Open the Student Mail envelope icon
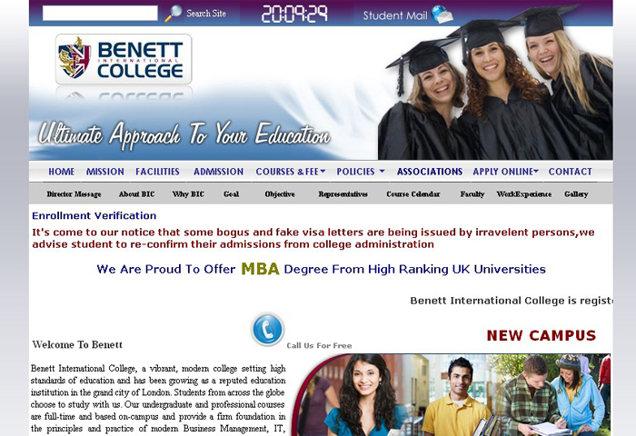Viewport: 636px width, 436px height. click(442, 15)
